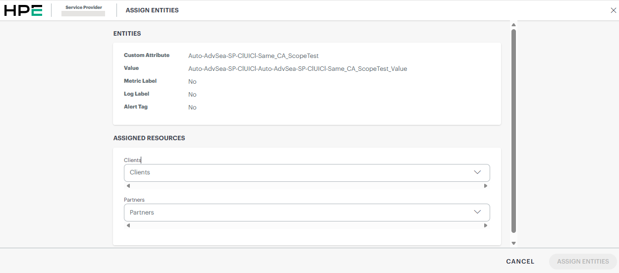Viewport: 619px width, 273px height.
Task: Click the vertical scrollbar up arrow
Action: point(513,25)
